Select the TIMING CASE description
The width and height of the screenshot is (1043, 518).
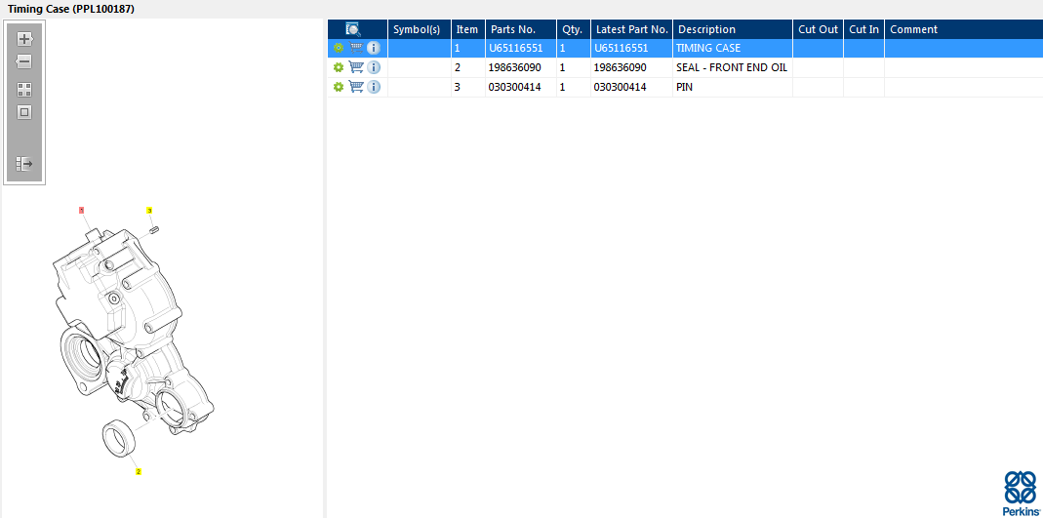[x=708, y=48]
